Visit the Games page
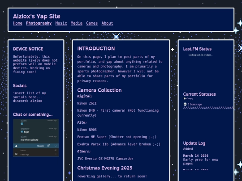This screenshot has height=181, width=242. click(x=92, y=23)
